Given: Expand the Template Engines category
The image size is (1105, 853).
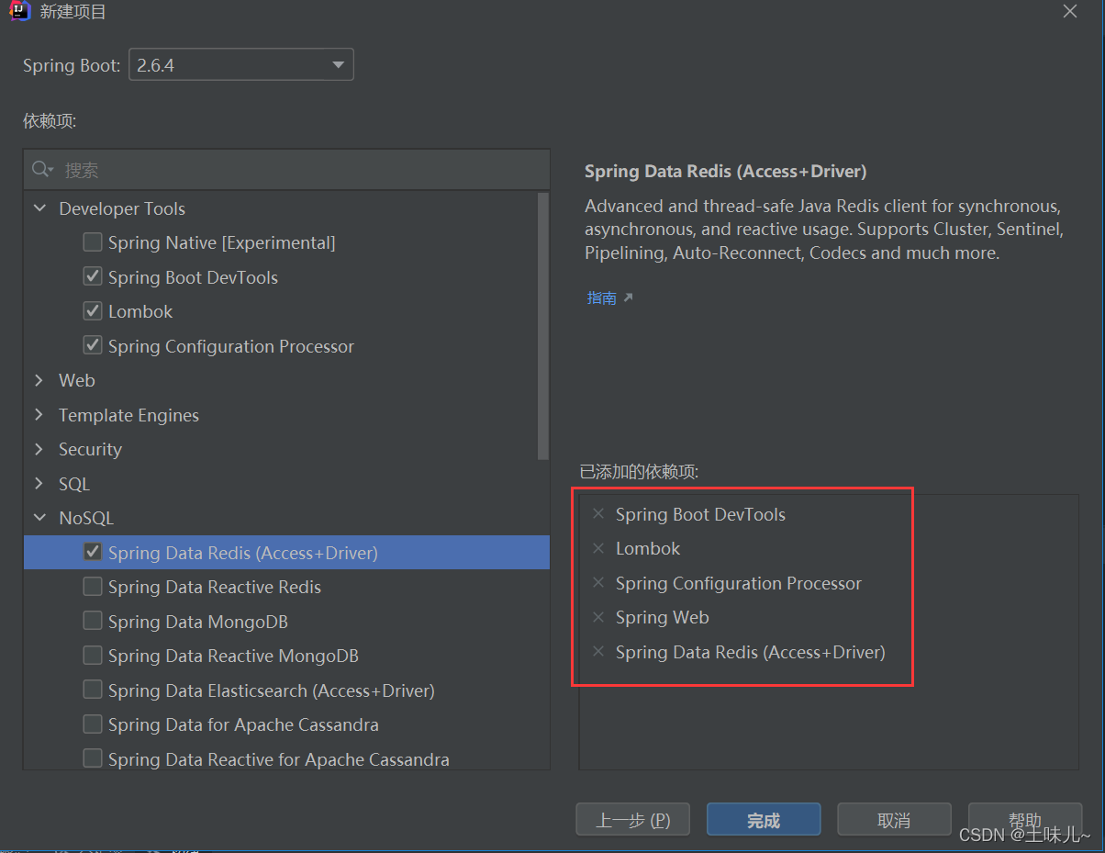Looking at the screenshot, I should (x=39, y=415).
